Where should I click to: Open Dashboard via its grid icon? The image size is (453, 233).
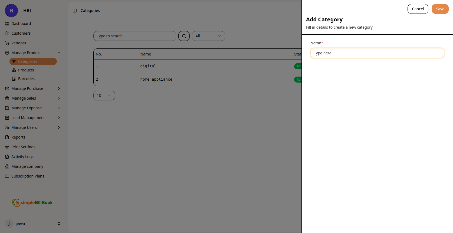coord(7,24)
